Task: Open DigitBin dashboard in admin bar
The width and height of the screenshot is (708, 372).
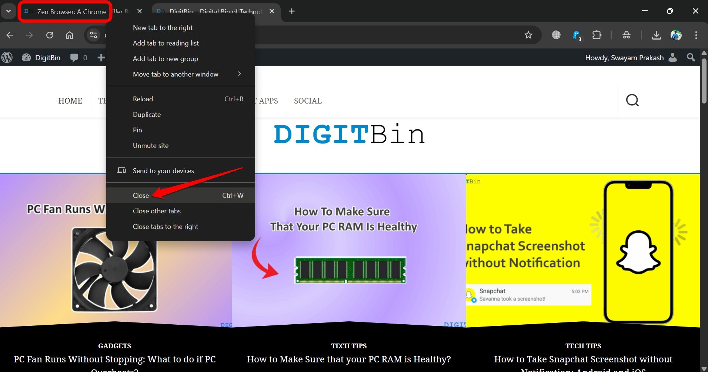Action: [x=41, y=58]
